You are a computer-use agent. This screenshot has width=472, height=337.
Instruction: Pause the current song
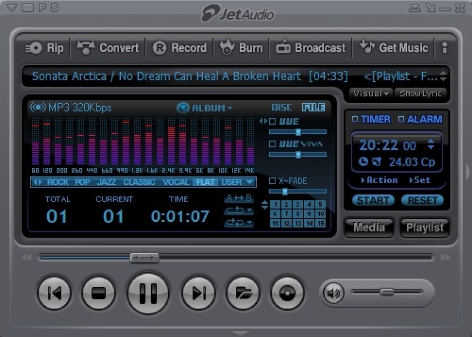point(148,293)
